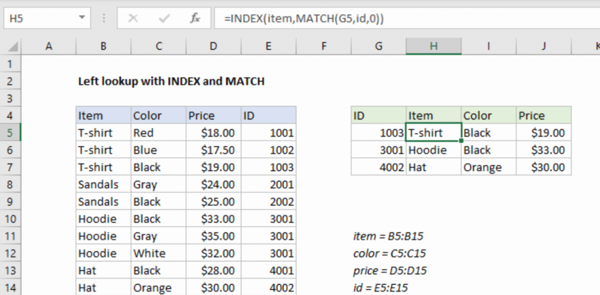Select 'Hat' in cell H7
This screenshot has width=600, height=295.
434,167
